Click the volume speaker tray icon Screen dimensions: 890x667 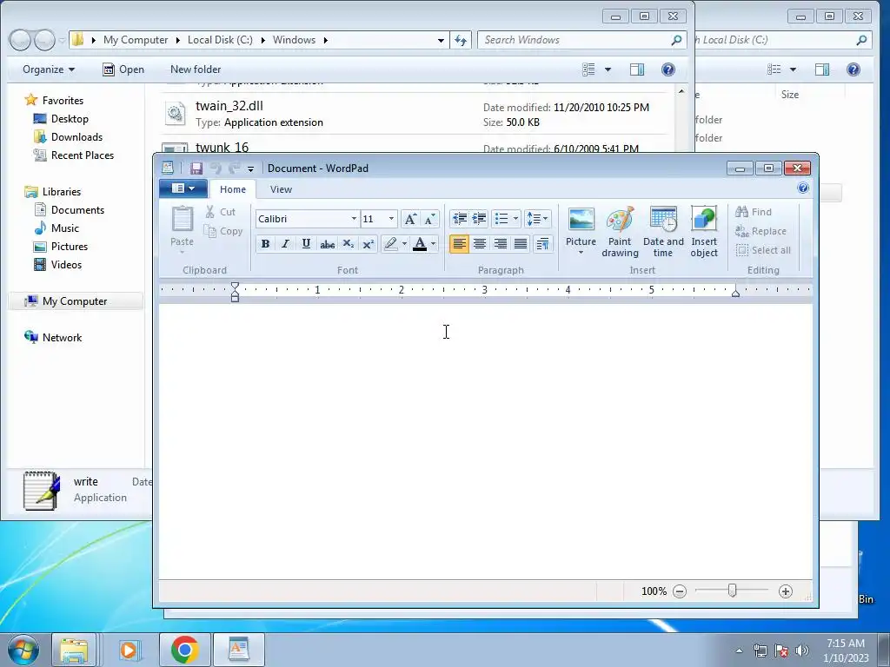[x=802, y=650]
